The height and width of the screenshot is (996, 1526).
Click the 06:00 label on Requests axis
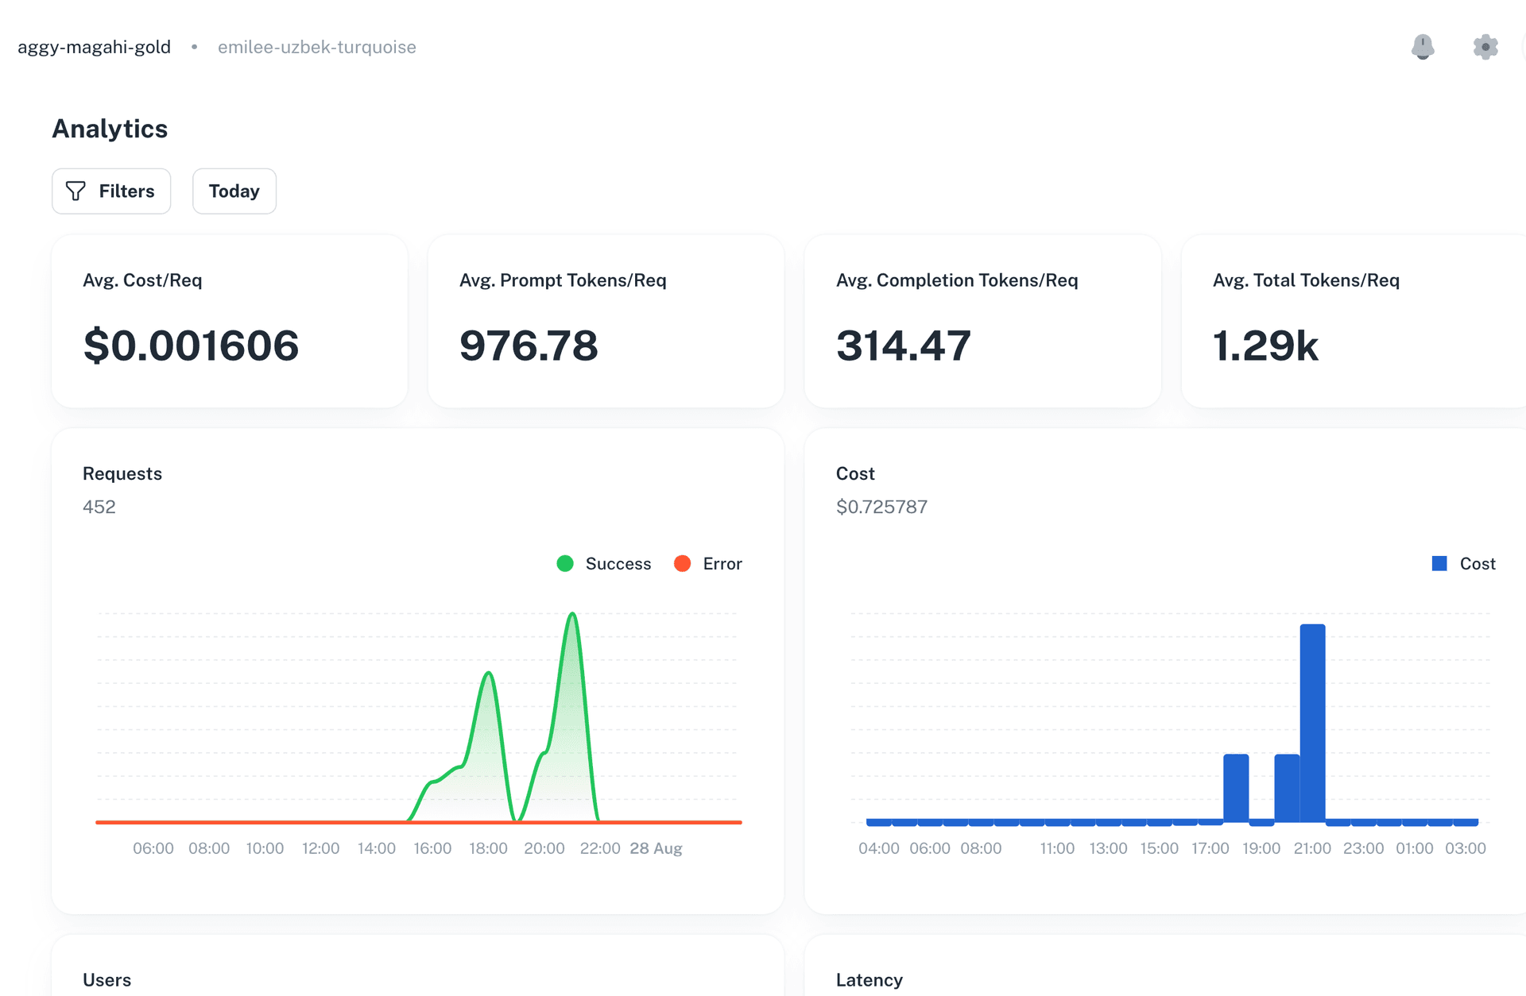[x=153, y=848]
